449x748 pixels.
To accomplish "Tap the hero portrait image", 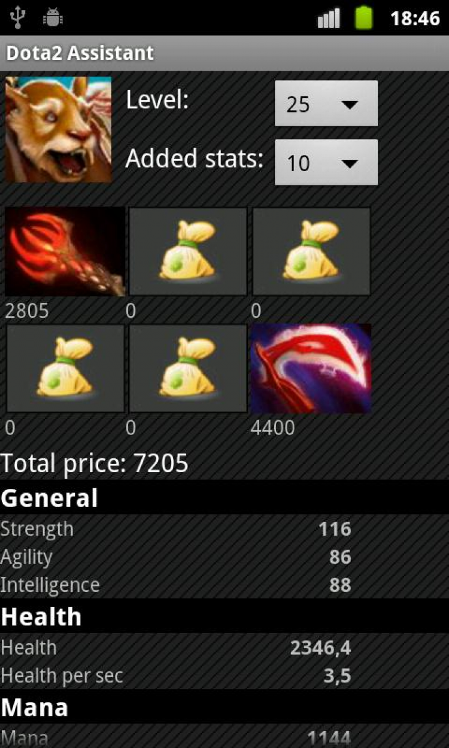I will point(59,129).
